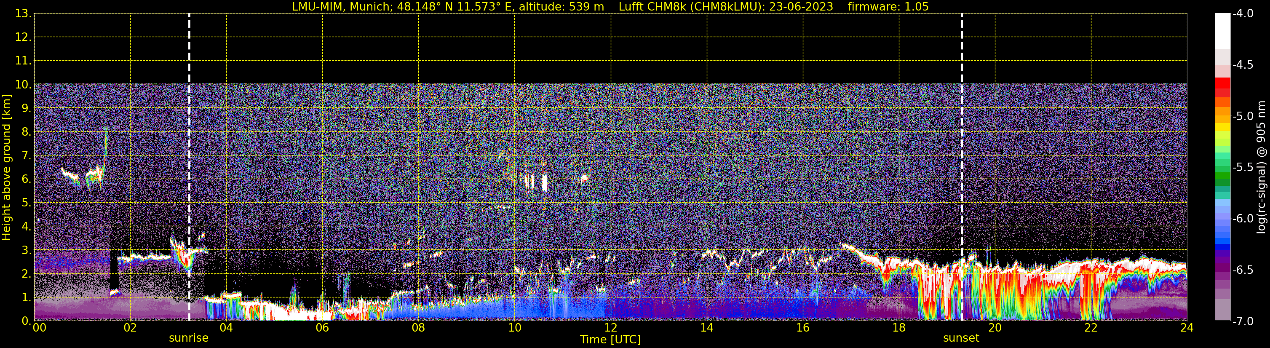The image size is (1270, 348).
Task: Click the '22' tick on the time axis
Action: coord(1091,328)
